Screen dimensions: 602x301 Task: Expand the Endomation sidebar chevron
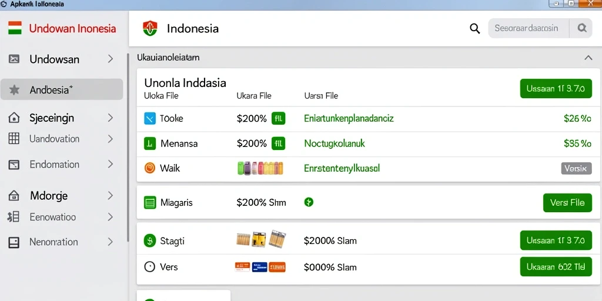pyautogui.click(x=110, y=165)
